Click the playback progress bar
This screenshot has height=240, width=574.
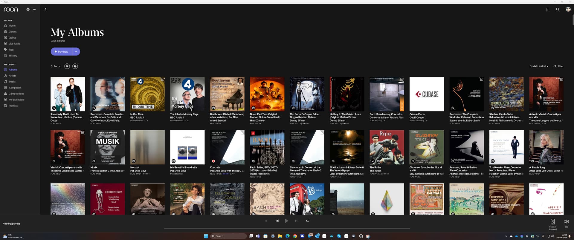tap(287, 228)
